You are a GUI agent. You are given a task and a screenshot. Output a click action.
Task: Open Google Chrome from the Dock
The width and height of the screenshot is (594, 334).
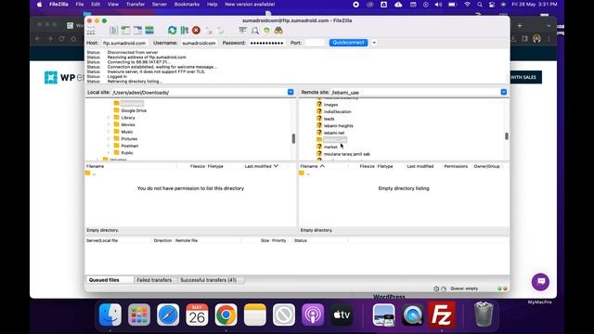(226, 315)
